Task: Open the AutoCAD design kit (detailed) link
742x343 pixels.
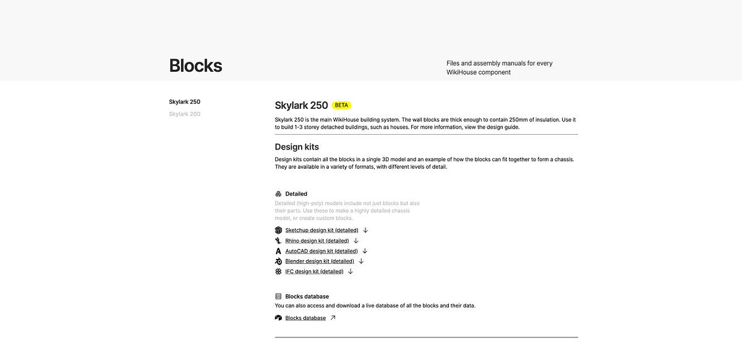Action: click(x=322, y=251)
